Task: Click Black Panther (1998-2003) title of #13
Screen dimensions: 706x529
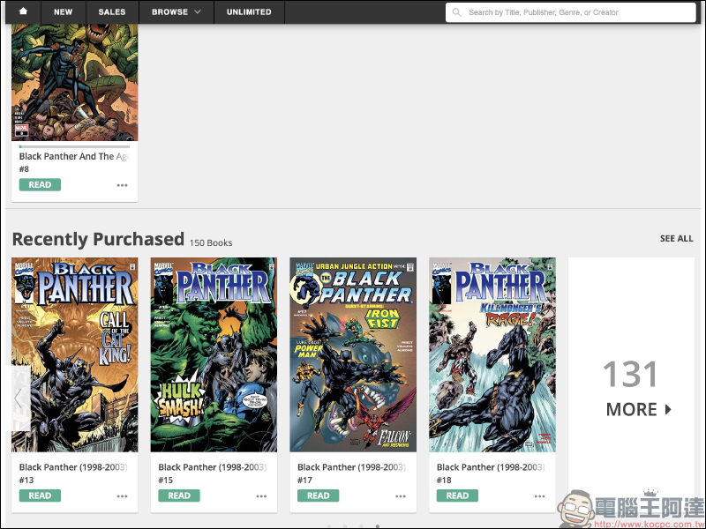Action: tap(73, 467)
